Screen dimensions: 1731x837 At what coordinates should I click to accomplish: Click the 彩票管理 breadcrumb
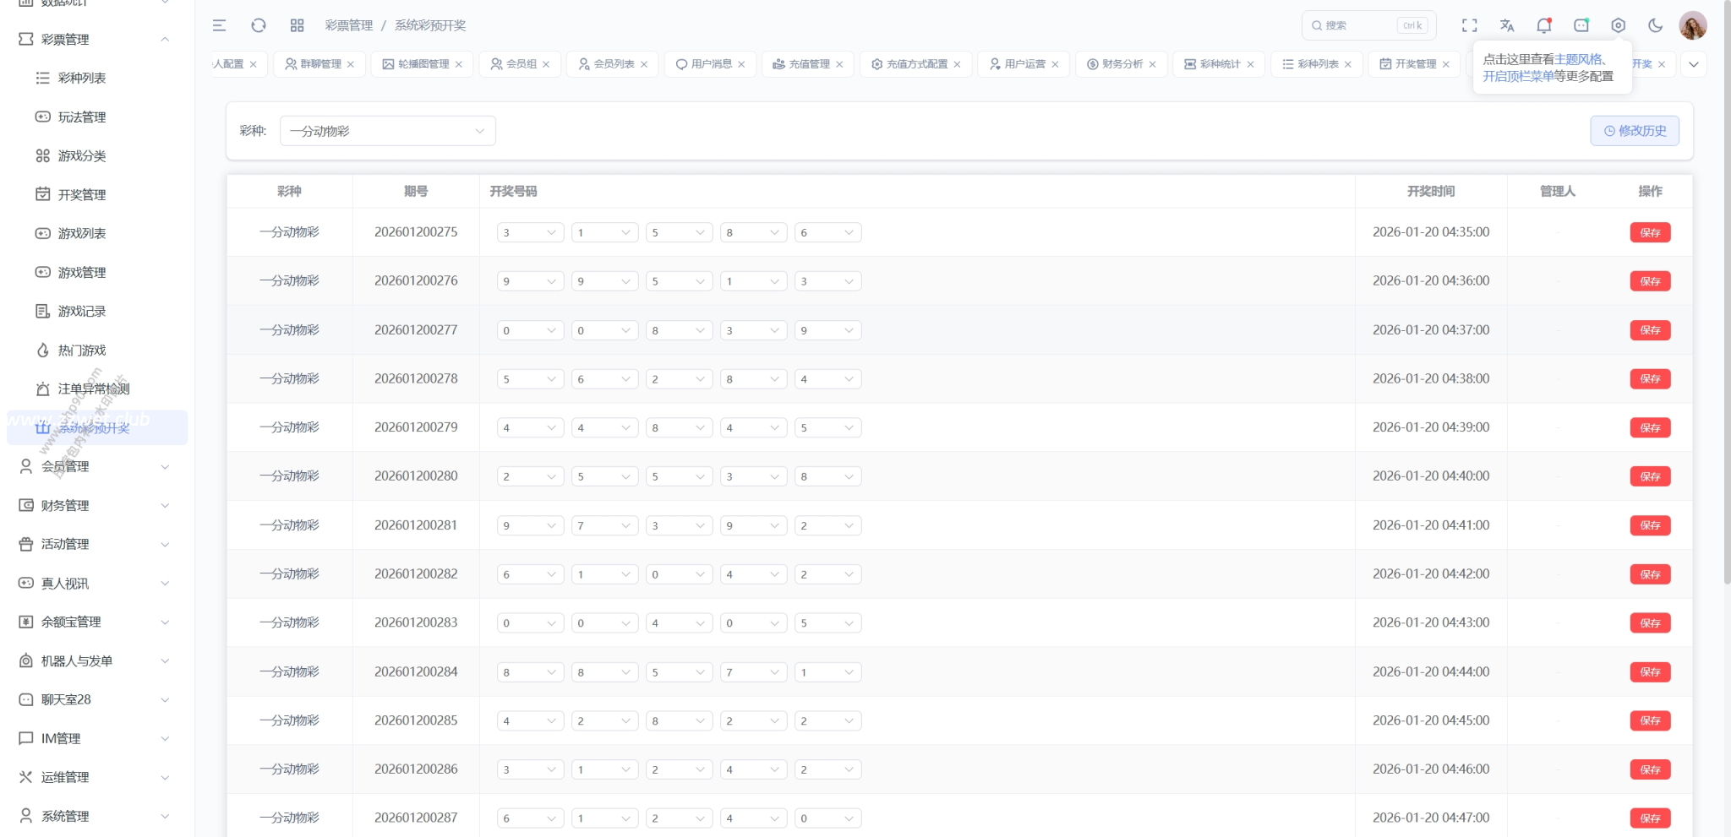point(349,25)
